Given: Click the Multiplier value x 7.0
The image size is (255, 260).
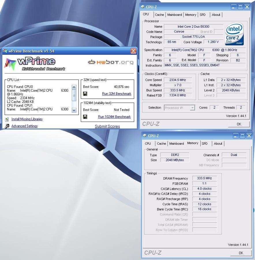Looking at the screenshot, I should (178, 85).
